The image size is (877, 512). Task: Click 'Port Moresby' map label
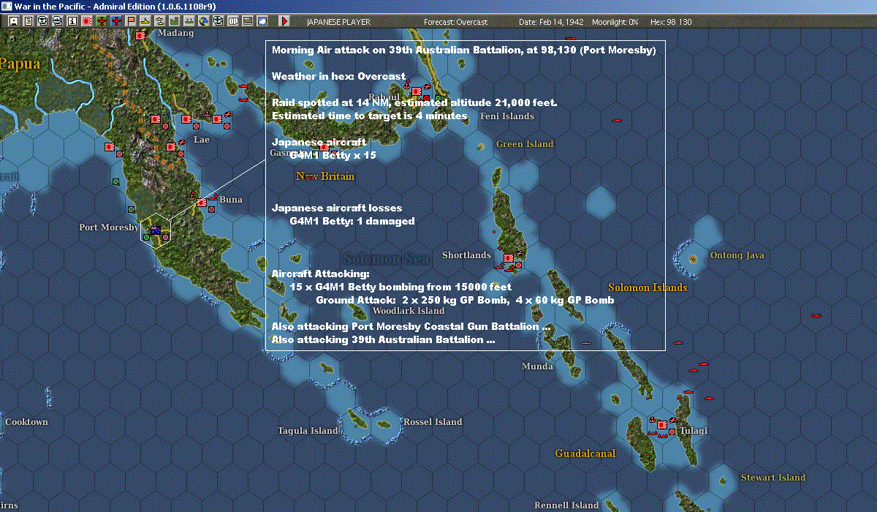pyautogui.click(x=109, y=227)
